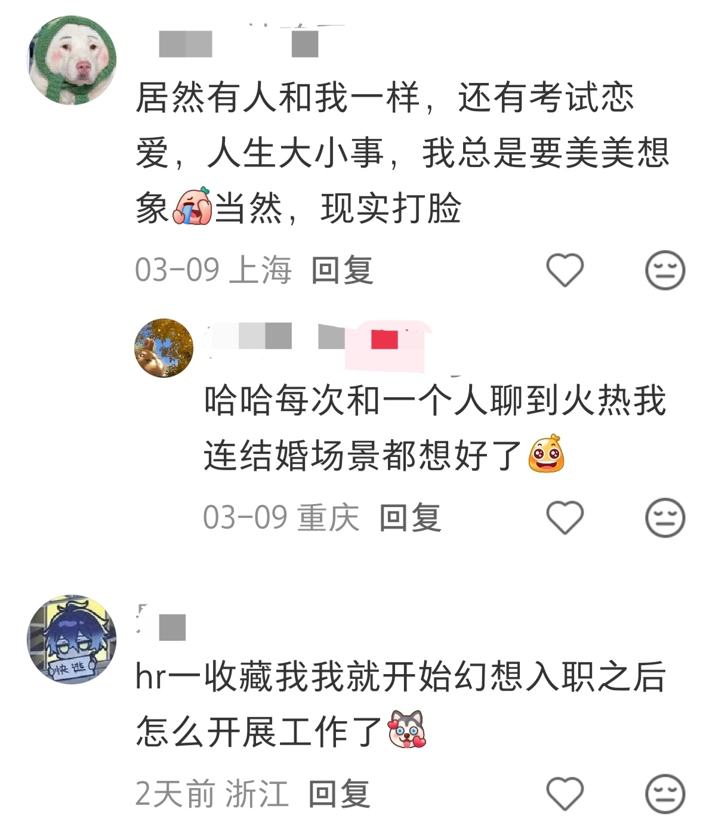Like the Zhejiang comment with the heart icon
The height and width of the screenshot is (828, 728).
tap(564, 793)
